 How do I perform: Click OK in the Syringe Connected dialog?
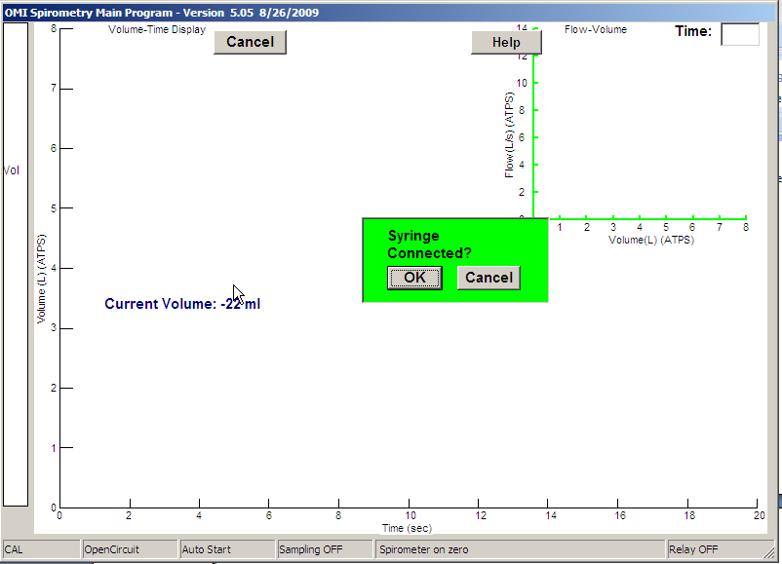click(414, 278)
